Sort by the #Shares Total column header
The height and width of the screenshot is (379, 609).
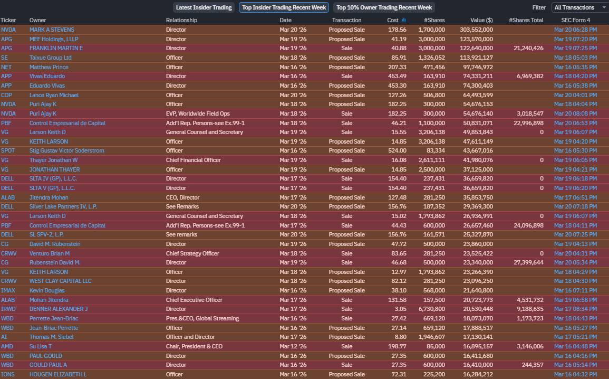[x=526, y=20]
